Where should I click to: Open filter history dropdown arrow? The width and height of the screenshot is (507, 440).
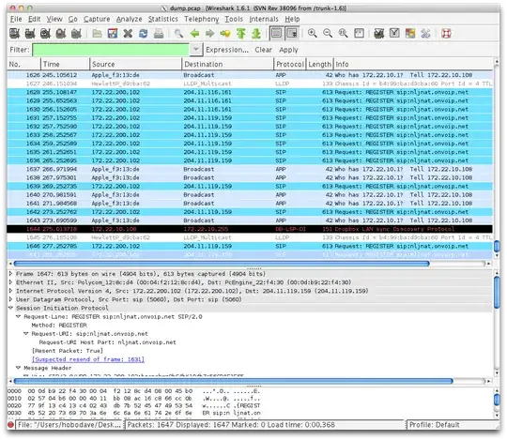tap(195, 50)
